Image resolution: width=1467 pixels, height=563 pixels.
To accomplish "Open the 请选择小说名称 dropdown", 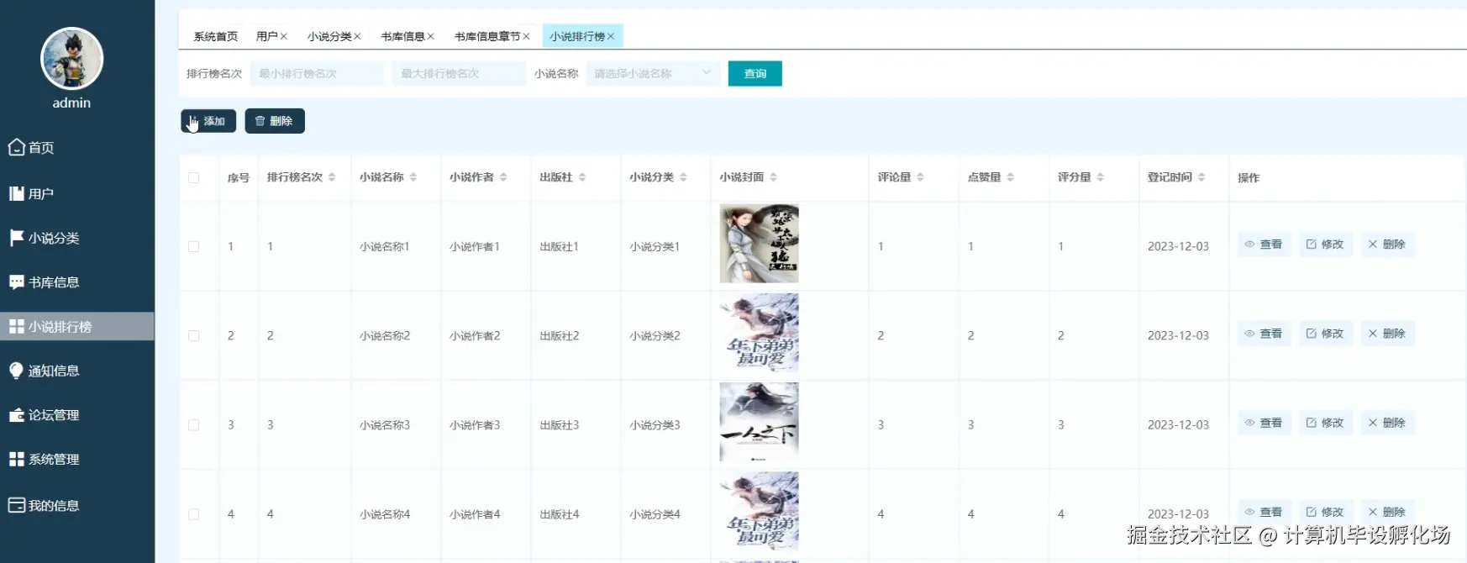I will 653,73.
